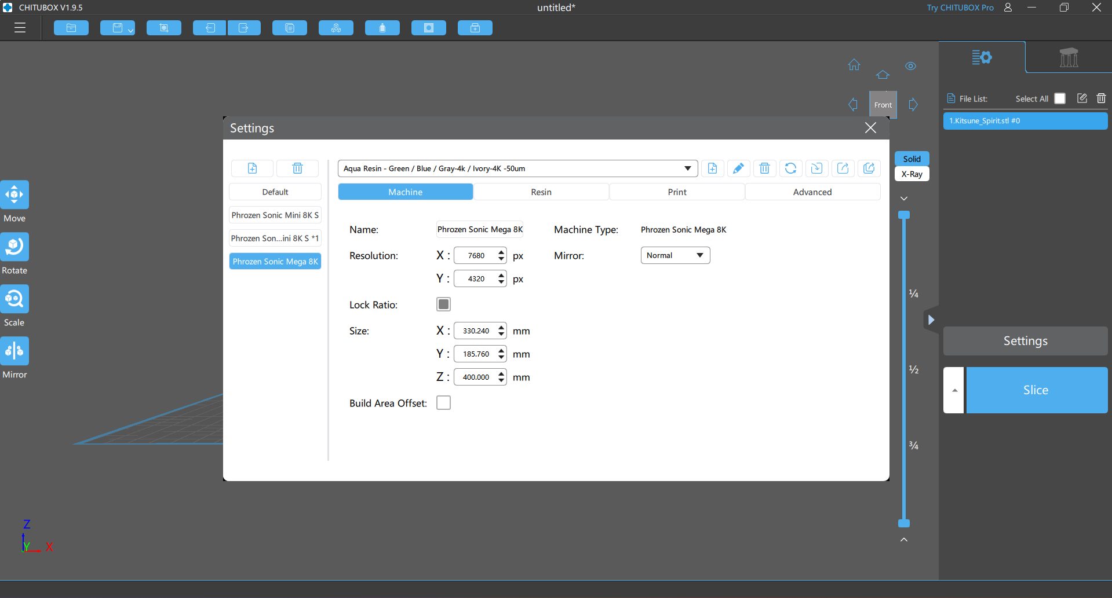Click the pencil edit profile icon
This screenshot has height=598, width=1112.
[x=738, y=168]
